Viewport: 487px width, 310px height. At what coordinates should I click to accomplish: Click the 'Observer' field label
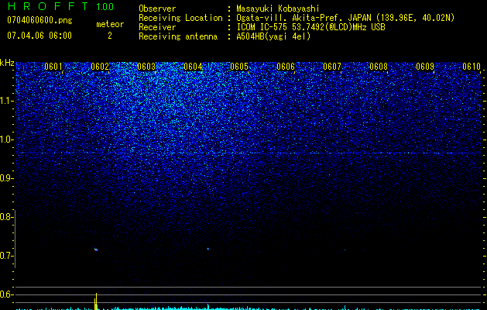(157, 9)
